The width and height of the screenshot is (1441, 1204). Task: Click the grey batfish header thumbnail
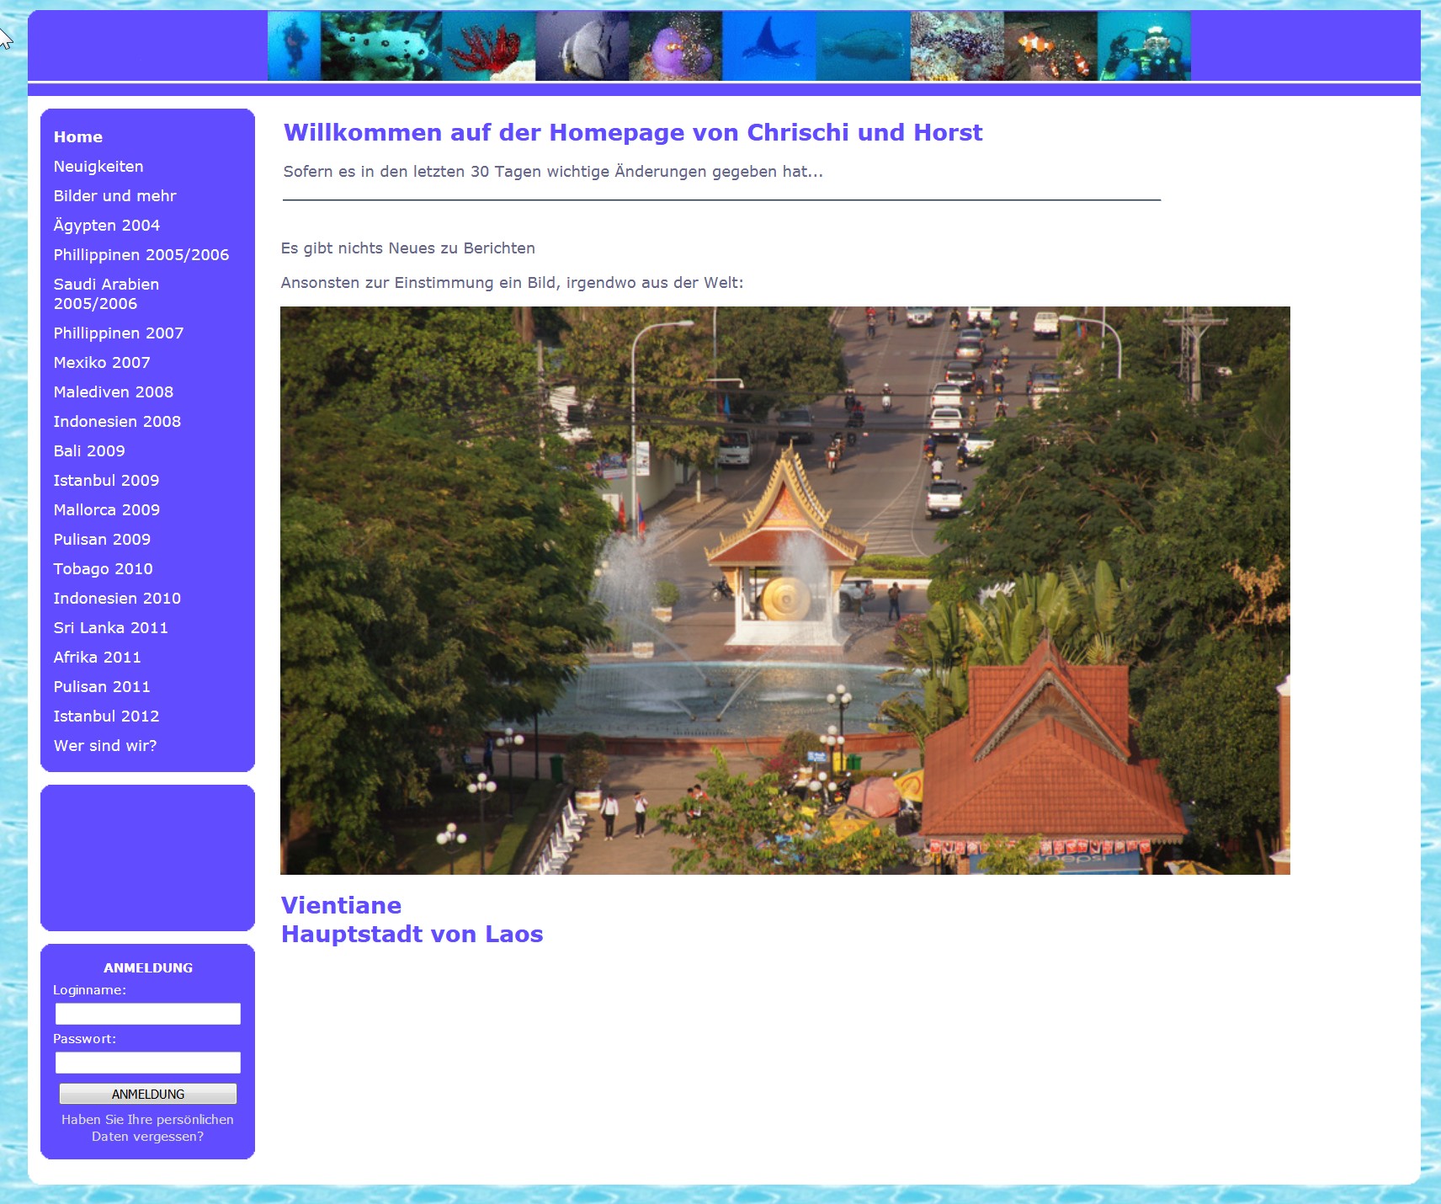[582, 46]
